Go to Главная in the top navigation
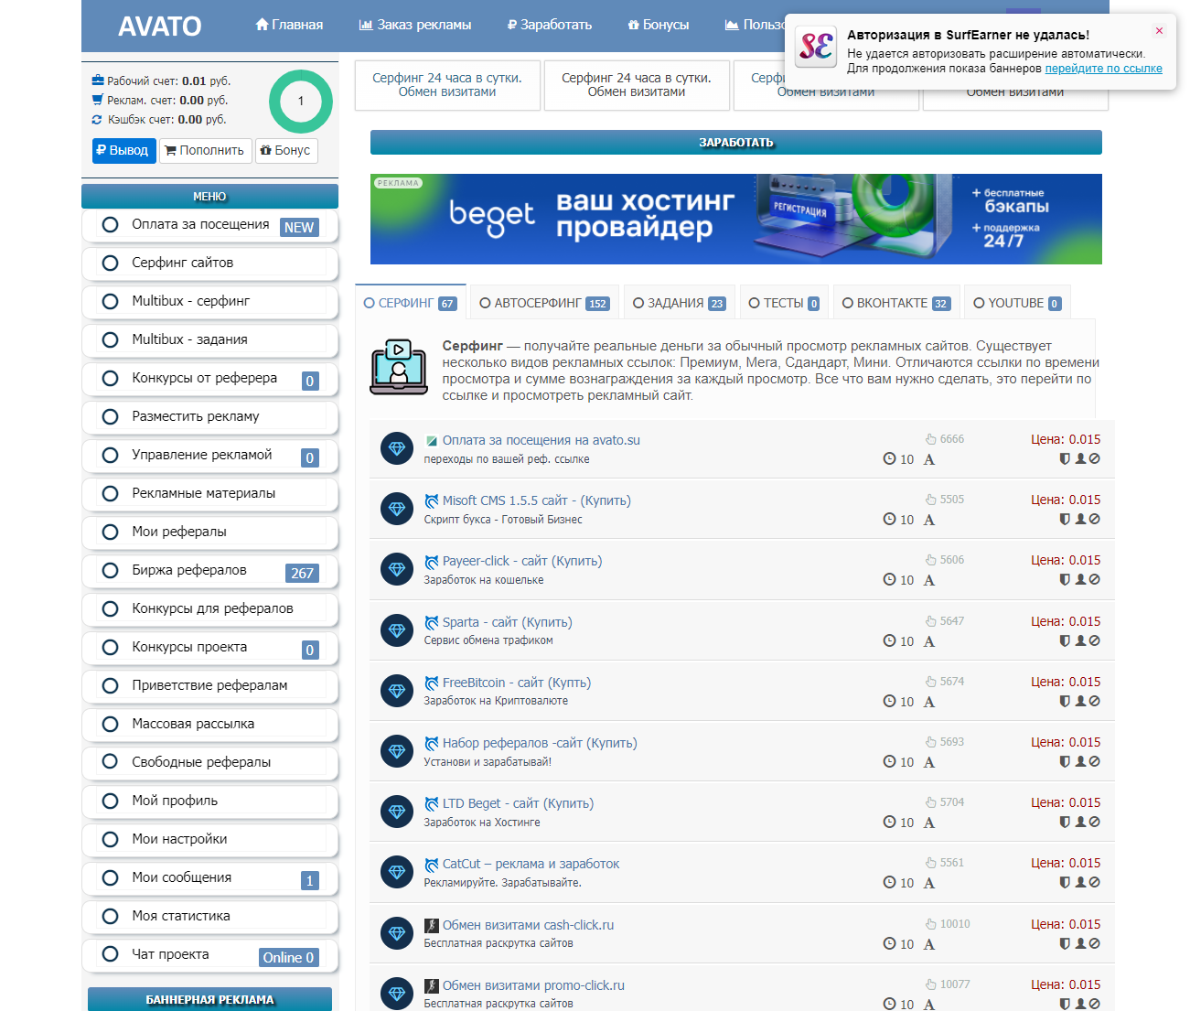Image resolution: width=1190 pixels, height=1011 pixels. pos(289,25)
